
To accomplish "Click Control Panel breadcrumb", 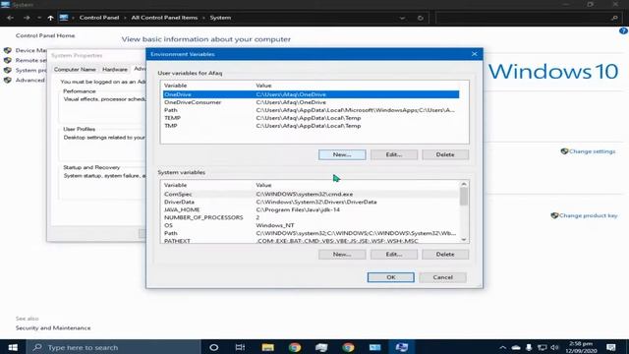I will (x=99, y=18).
